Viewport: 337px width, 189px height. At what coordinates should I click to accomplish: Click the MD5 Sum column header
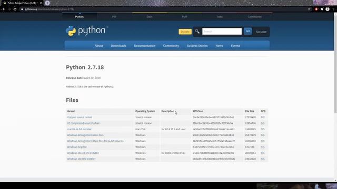tap(198, 111)
